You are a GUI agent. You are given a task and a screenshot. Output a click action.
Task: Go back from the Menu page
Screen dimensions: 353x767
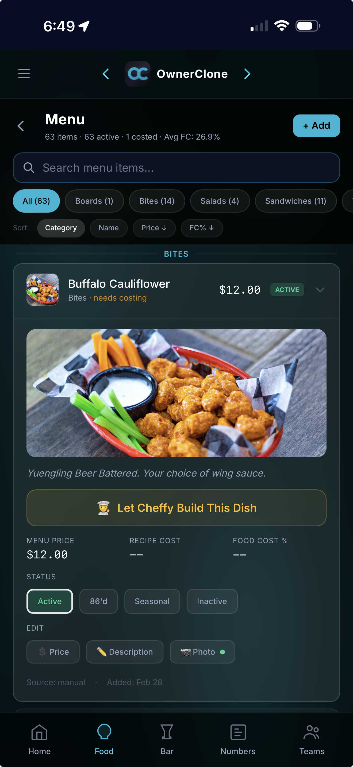click(21, 126)
